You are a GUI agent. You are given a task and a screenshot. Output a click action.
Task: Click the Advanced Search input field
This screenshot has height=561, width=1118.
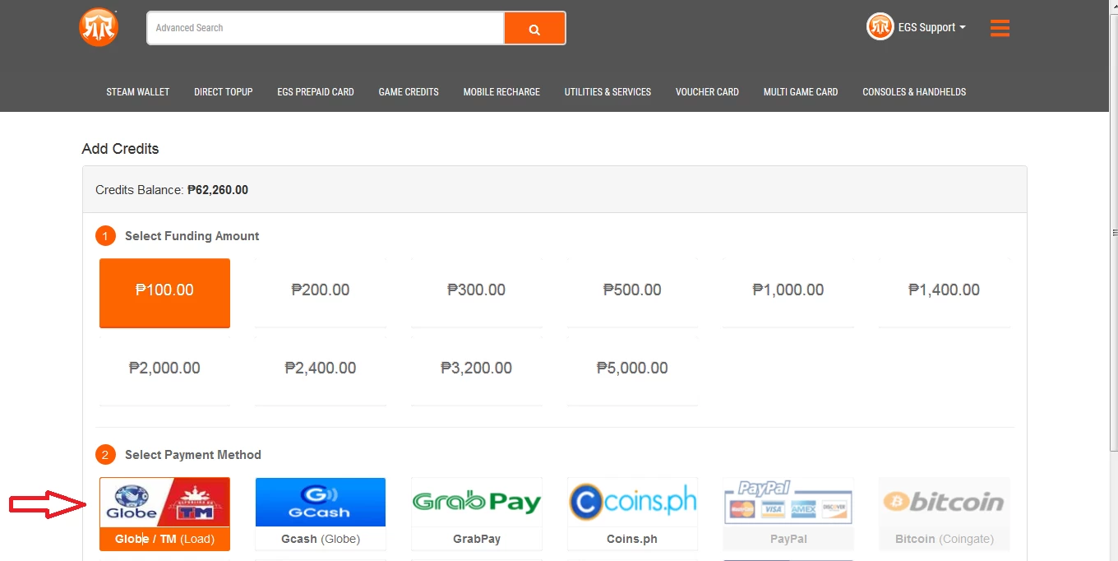tap(326, 28)
